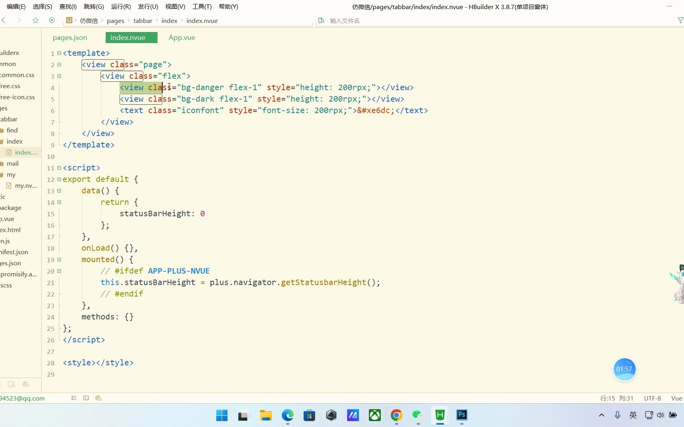Click the 01:57 timer bubble
Viewport: 684px width, 427px height.
pyautogui.click(x=624, y=369)
